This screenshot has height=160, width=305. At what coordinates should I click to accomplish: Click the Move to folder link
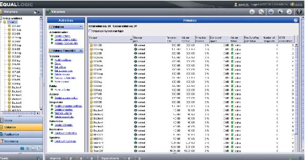click(x=62, y=90)
